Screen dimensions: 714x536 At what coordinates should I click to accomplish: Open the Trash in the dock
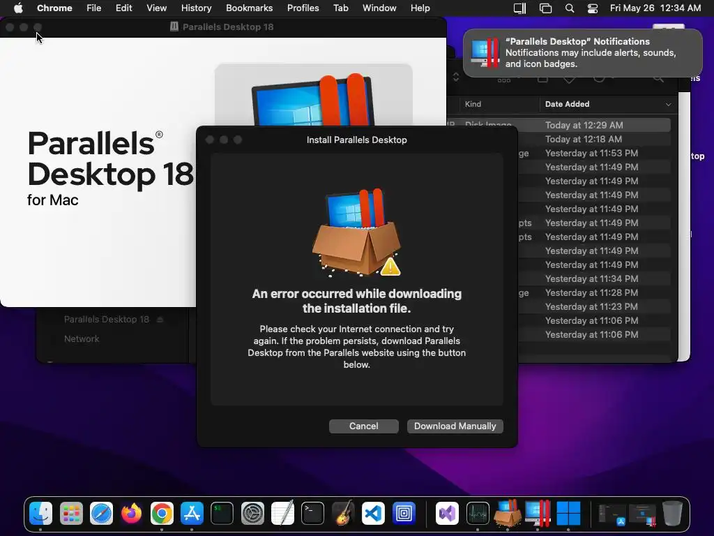[672, 513]
